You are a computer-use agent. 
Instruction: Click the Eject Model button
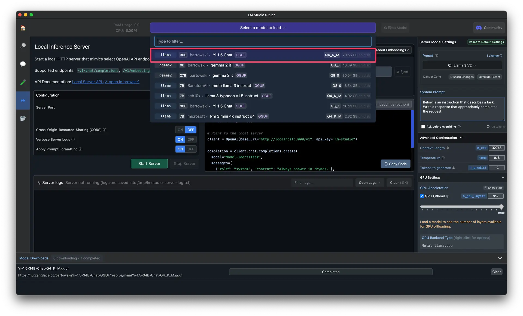coord(395,28)
